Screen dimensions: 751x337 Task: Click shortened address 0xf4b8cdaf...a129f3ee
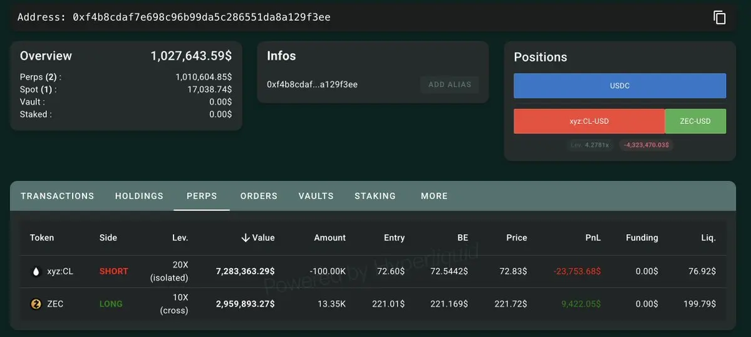pos(313,85)
